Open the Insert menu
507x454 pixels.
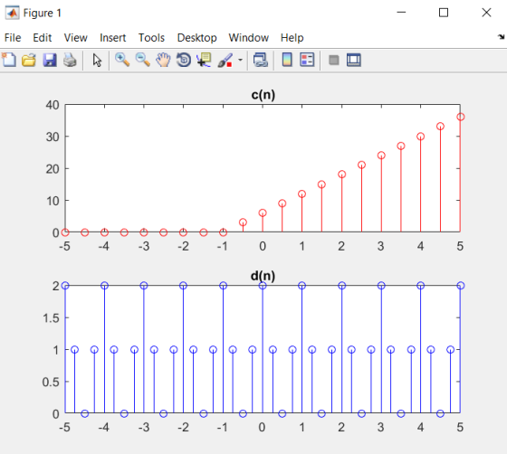point(112,38)
